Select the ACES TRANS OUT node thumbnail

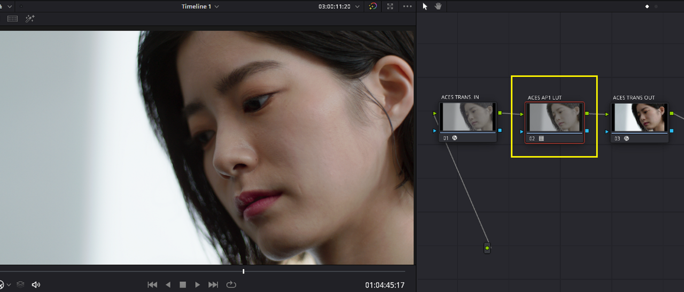coord(641,117)
